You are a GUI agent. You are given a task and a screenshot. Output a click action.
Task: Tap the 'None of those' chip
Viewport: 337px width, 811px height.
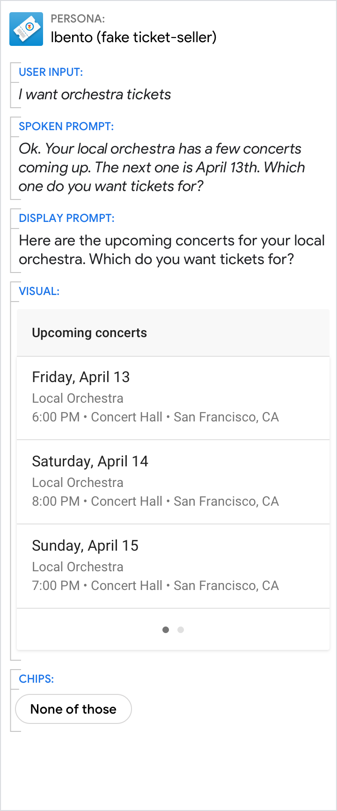pyautogui.click(x=73, y=709)
